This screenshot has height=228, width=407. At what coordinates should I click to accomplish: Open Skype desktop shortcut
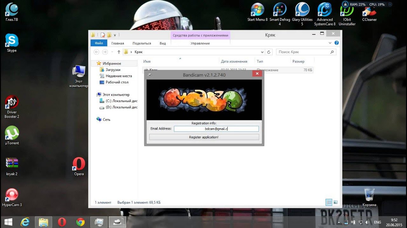click(x=12, y=43)
